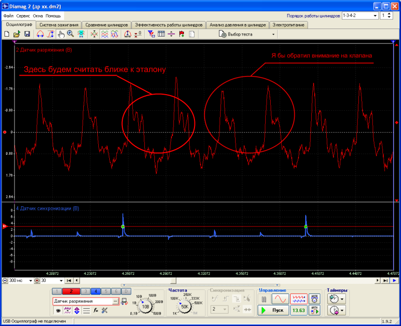Toggle channel 1 button

[x=57, y=291]
